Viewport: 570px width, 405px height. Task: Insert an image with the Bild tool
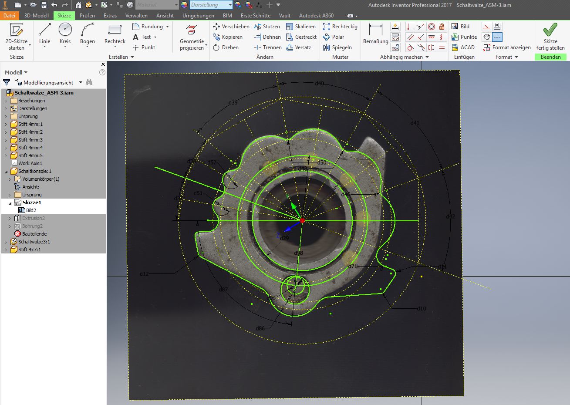click(461, 27)
